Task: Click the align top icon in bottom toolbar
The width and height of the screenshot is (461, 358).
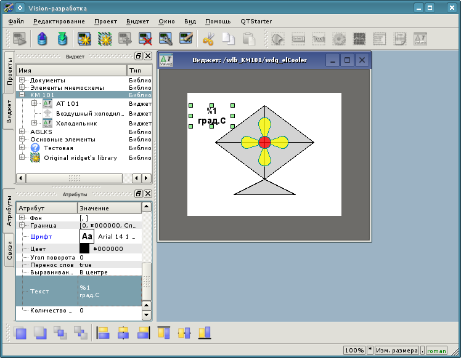Action: (164, 333)
